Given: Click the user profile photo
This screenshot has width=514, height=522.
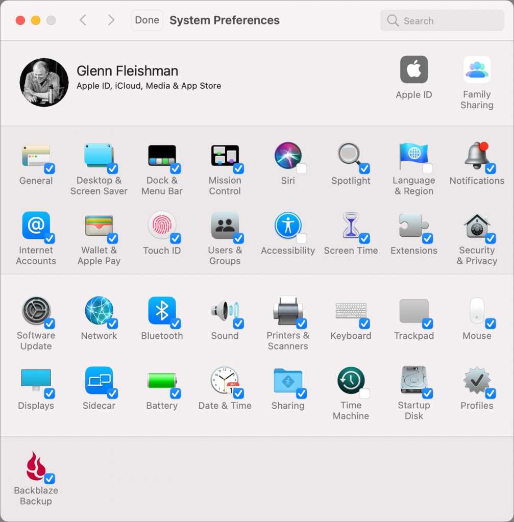Looking at the screenshot, I should coord(44,83).
